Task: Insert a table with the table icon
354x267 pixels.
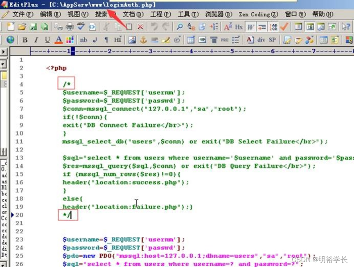Action: [191, 40]
